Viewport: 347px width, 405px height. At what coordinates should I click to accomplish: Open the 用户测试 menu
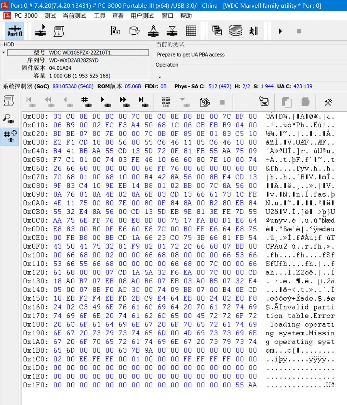[142, 16]
